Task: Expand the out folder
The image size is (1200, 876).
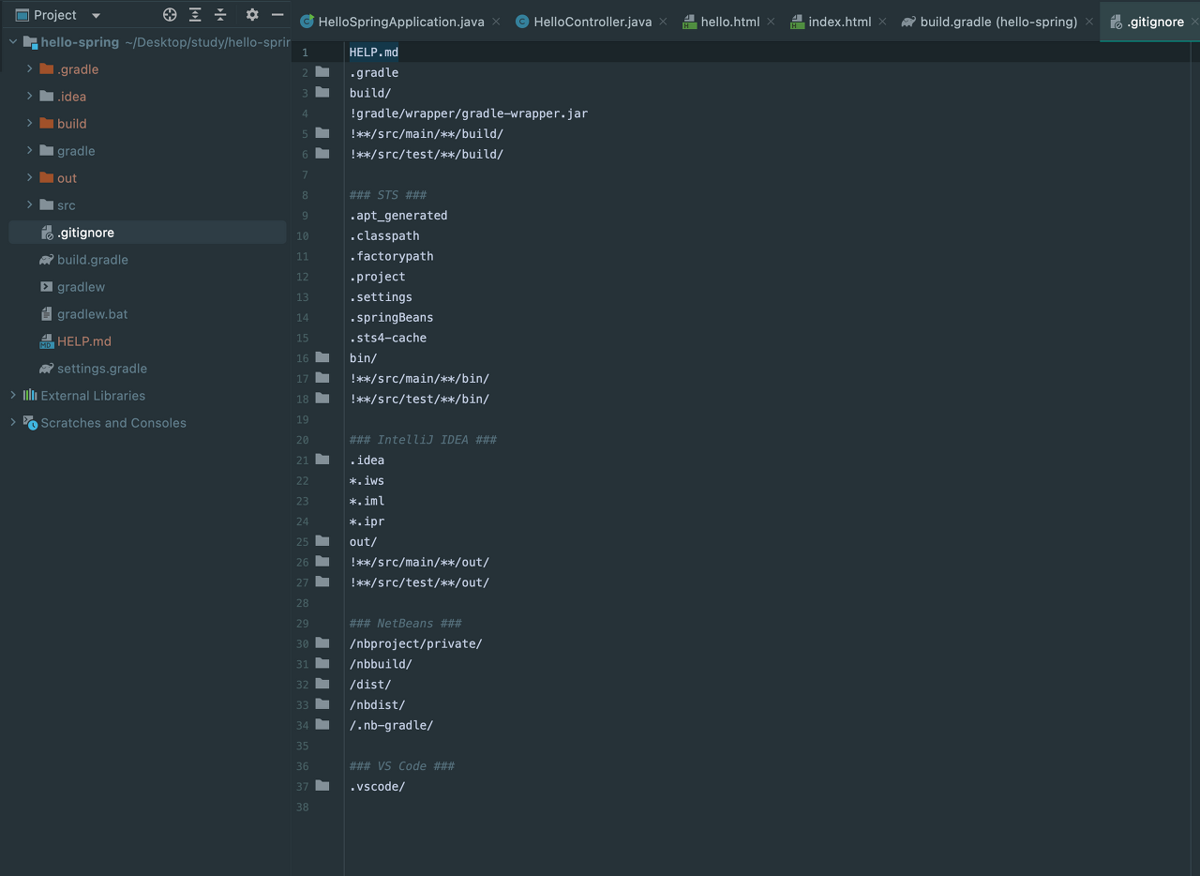Action: click(x=30, y=178)
